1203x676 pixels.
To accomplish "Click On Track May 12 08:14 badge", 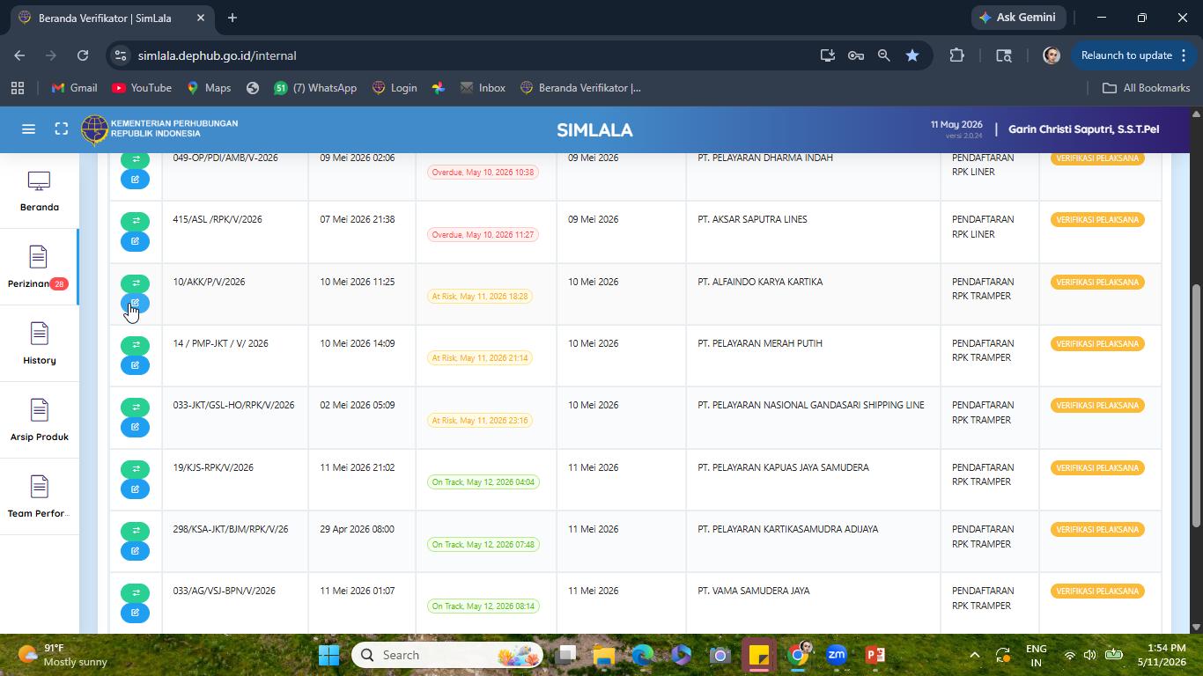I will tap(483, 606).
